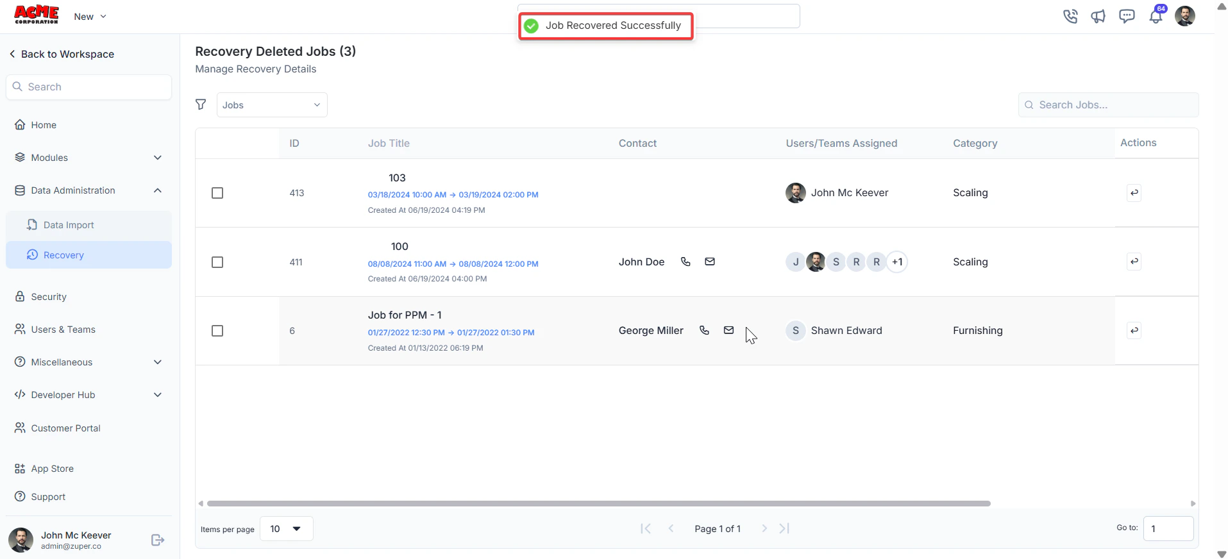Open the items per page dropdown
The height and width of the screenshot is (559, 1228).
pos(286,529)
